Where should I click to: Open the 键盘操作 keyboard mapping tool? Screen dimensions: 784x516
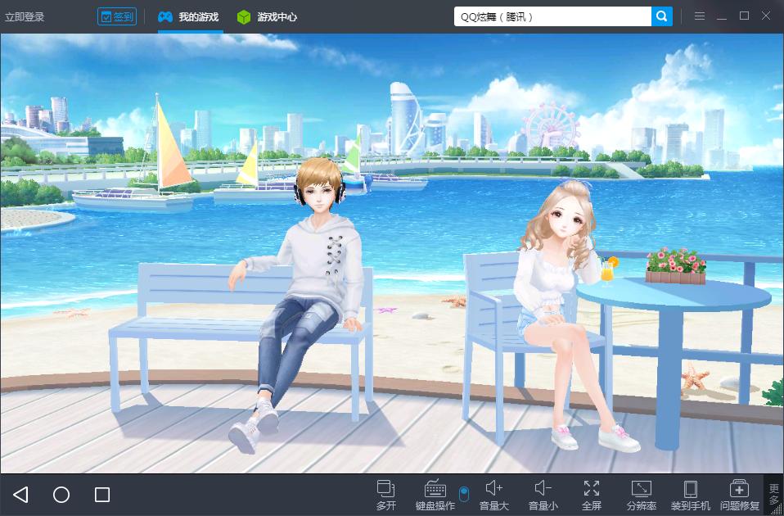click(x=435, y=495)
